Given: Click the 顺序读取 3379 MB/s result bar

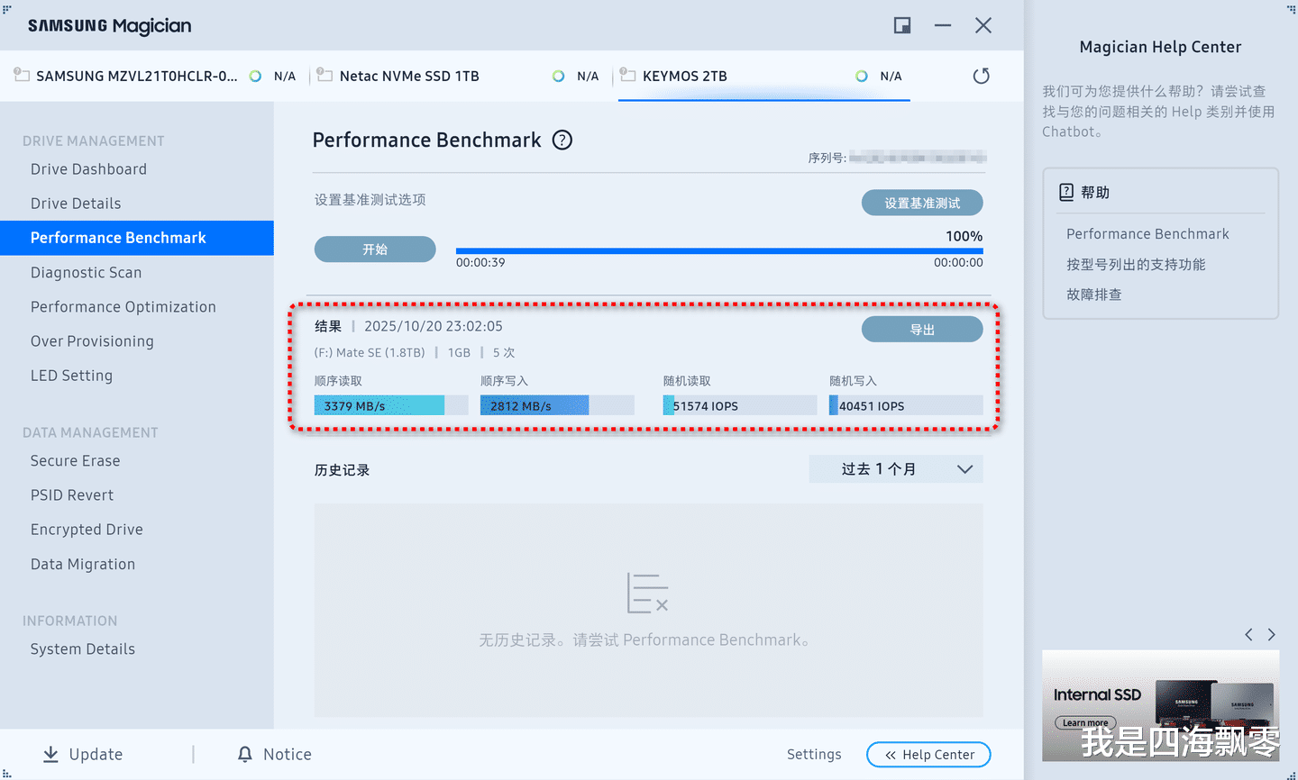Looking at the screenshot, I should point(391,405).
